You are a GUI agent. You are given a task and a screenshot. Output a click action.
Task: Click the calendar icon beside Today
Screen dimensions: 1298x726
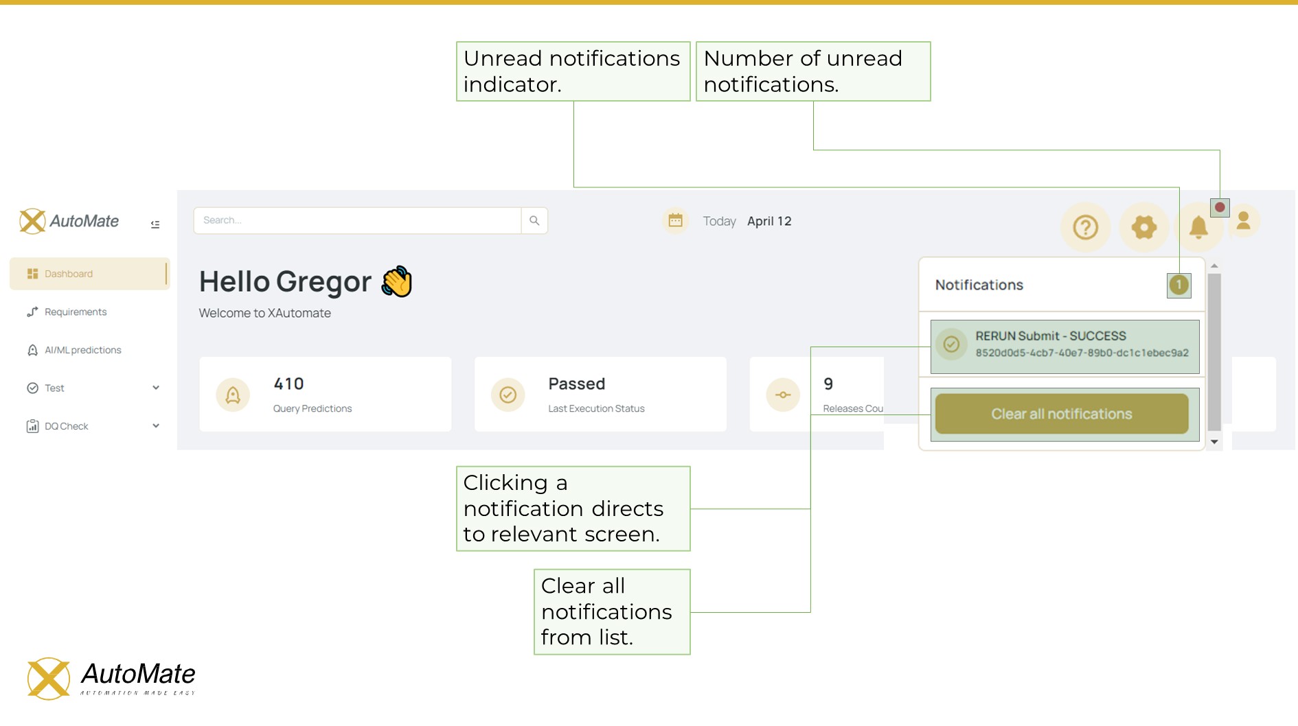pos(675,220)
